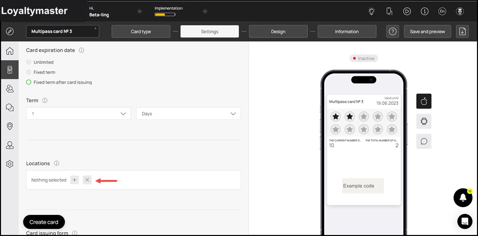Image resolution: width=478 pixels, height=236 pixels.
Task: Add a location with the plus button
Action: coord(75,180)
